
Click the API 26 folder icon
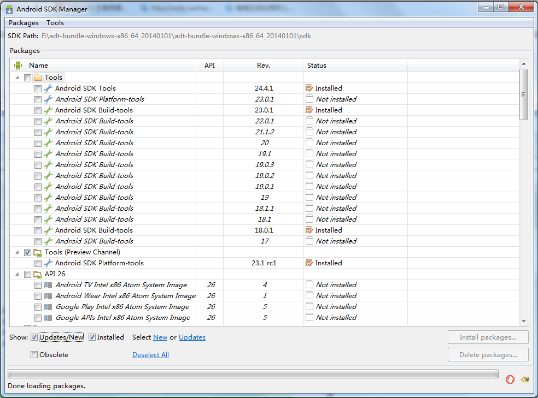(38, 275)
